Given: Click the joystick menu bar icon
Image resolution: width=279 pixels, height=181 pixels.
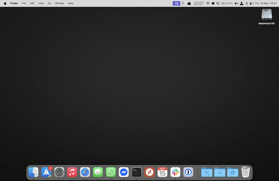Looking at the screenshot, I should (241, 3).
